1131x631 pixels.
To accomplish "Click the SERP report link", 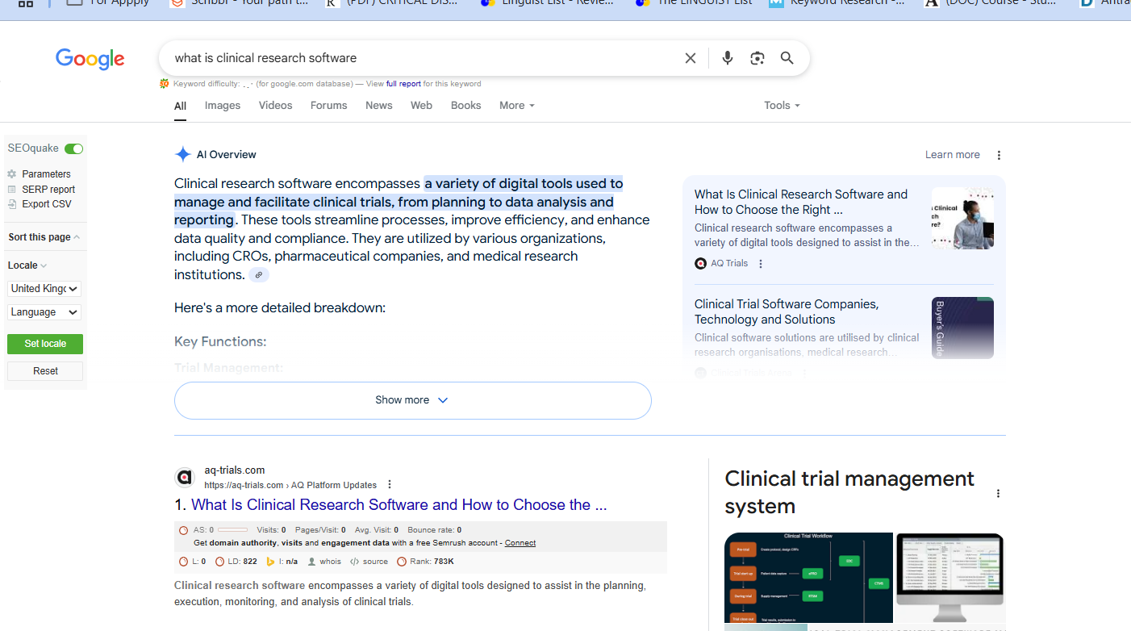I will (48, 190).
